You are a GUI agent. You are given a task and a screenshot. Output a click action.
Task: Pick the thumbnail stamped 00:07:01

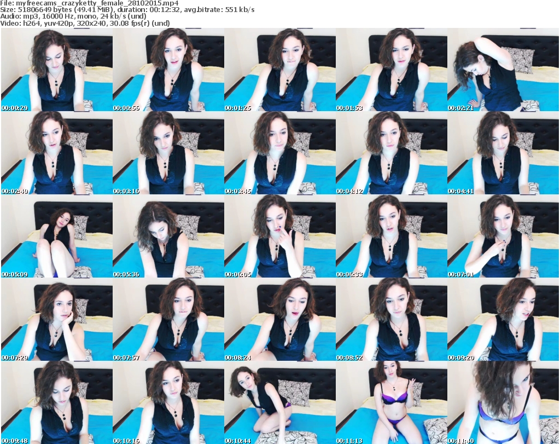point(503,237)
